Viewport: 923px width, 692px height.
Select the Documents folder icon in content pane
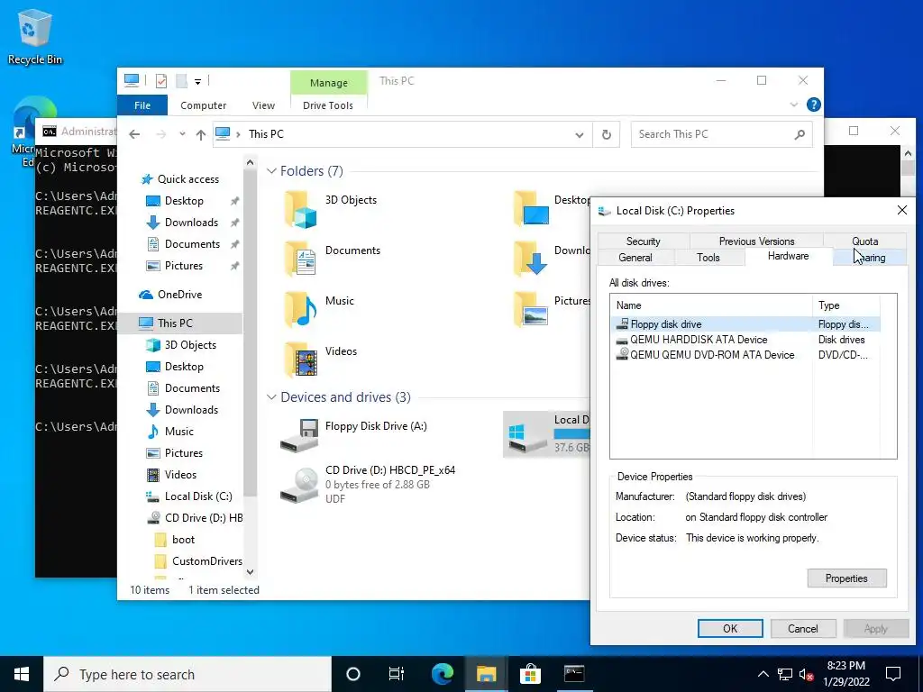[x=301, y=259]
